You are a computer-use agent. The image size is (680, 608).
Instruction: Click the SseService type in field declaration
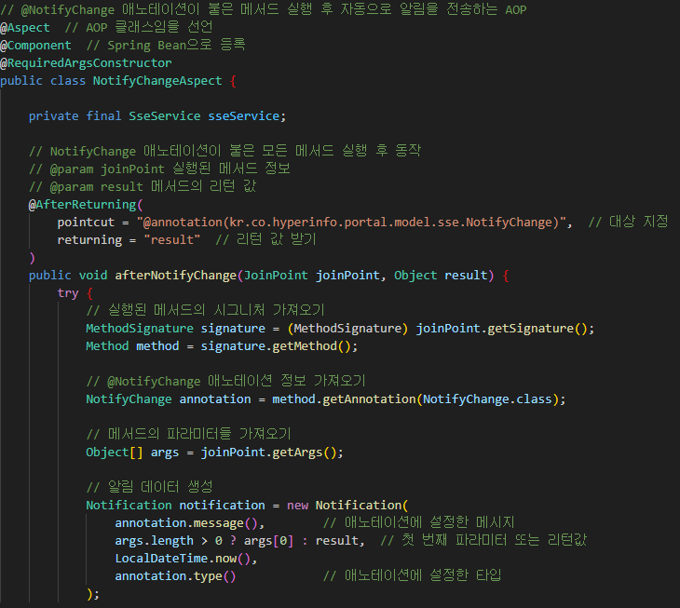[165, 116]
